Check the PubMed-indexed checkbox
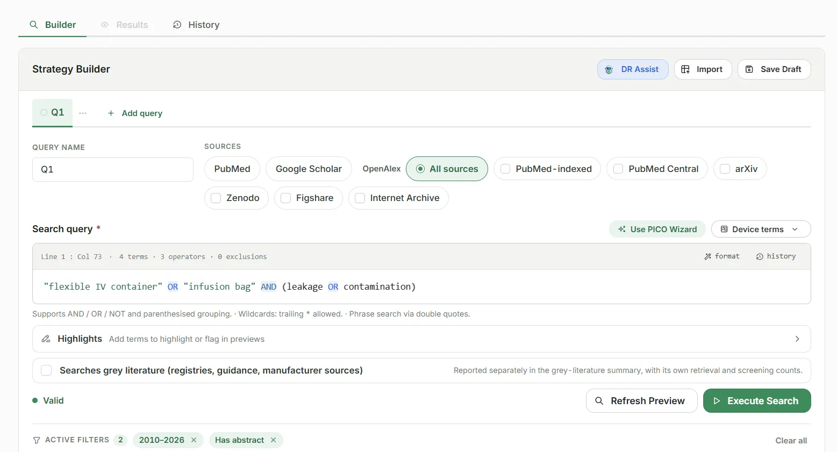The image size is (837, 452). 505,169
